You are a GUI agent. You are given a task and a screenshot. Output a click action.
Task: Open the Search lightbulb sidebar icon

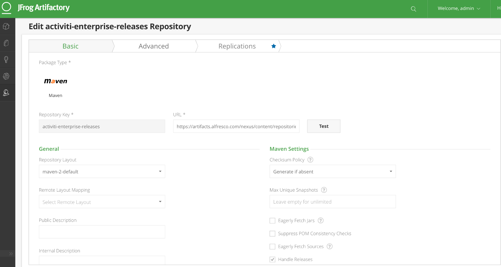pyautogui.click(x=6, y=60)
